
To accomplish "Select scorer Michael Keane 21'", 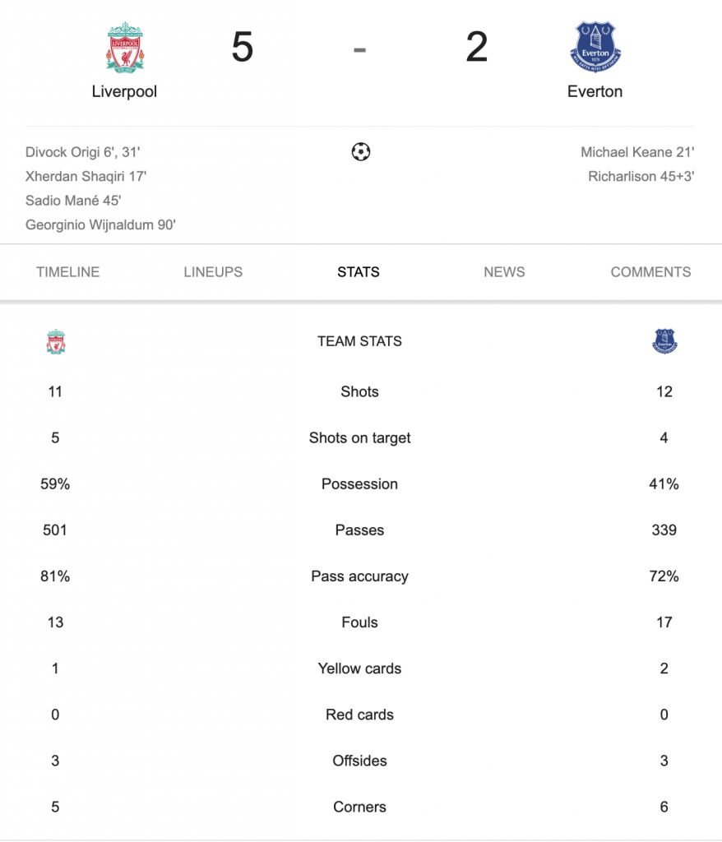I will point(637,152).
